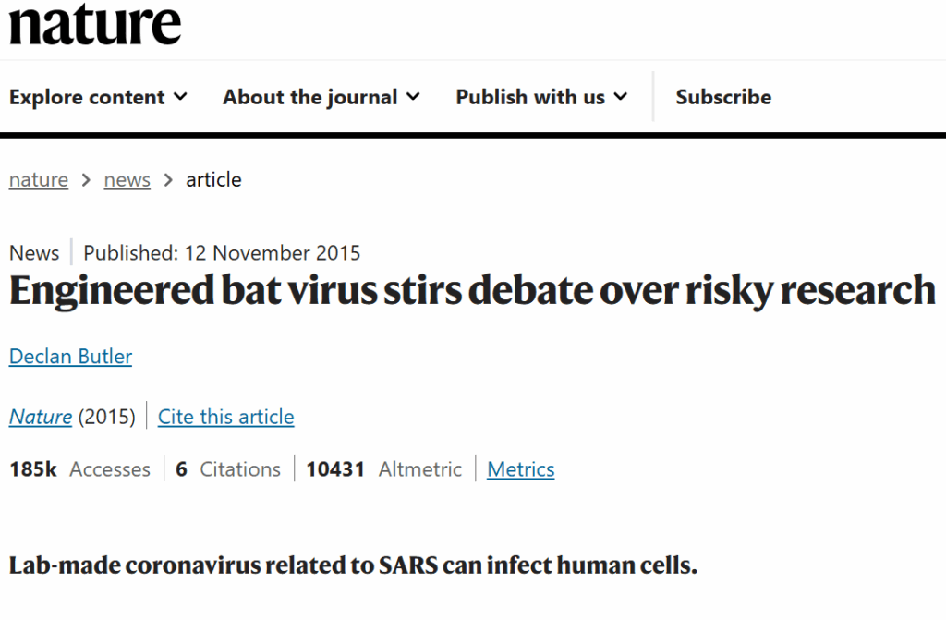Click the Published 12 November 2015 date
Image resolution: width=946 pixels, height=620 pixels.
click(x=222, y=252)
